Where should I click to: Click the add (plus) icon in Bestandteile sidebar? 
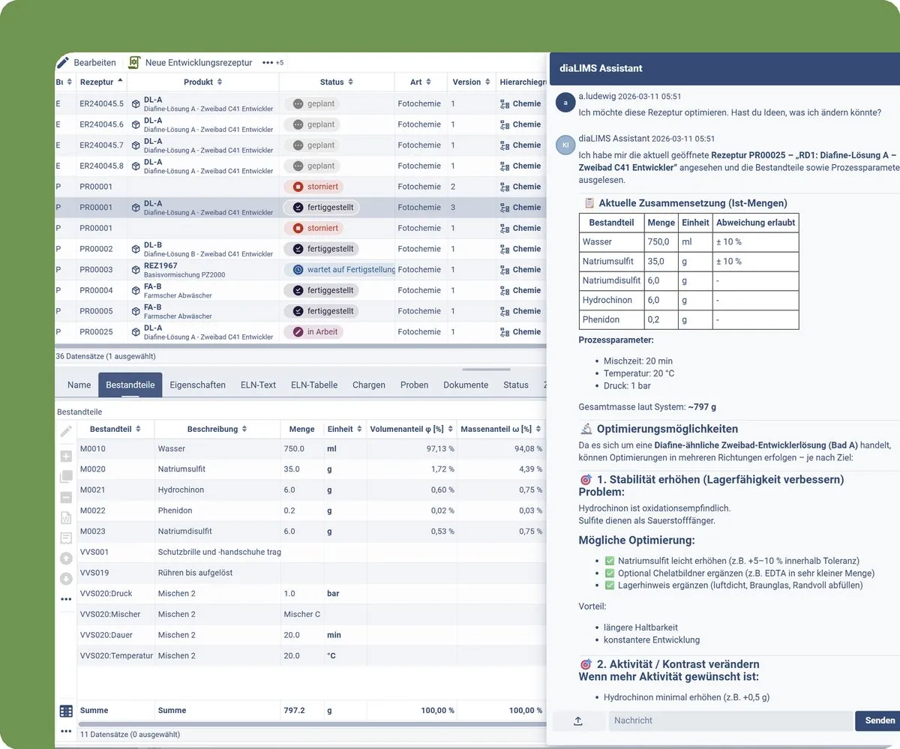coord(66,456)
